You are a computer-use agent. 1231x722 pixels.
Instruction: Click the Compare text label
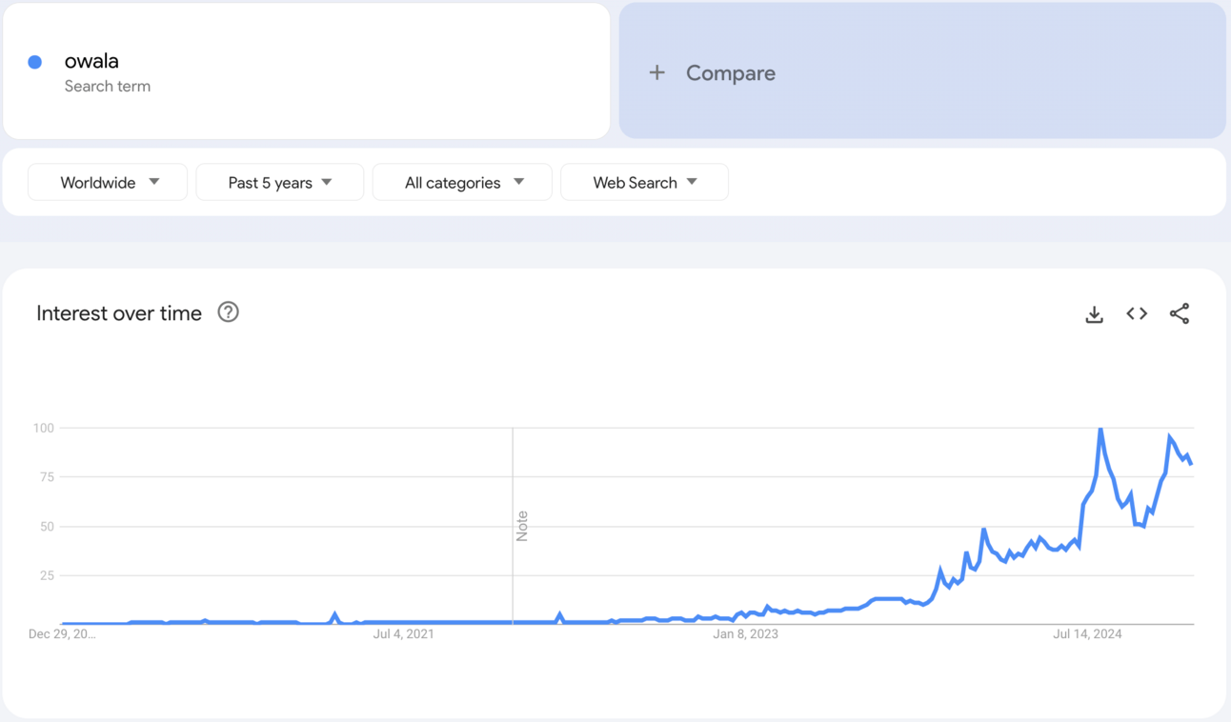point(730,73)
